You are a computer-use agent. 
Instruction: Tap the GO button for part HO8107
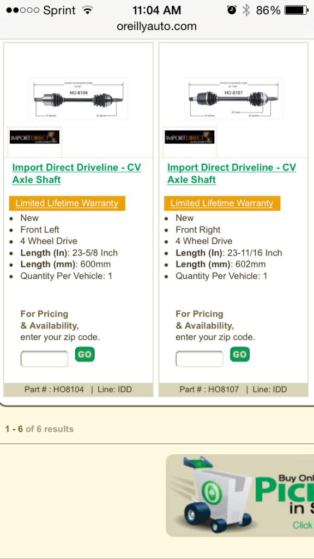(x=240, y=354)
